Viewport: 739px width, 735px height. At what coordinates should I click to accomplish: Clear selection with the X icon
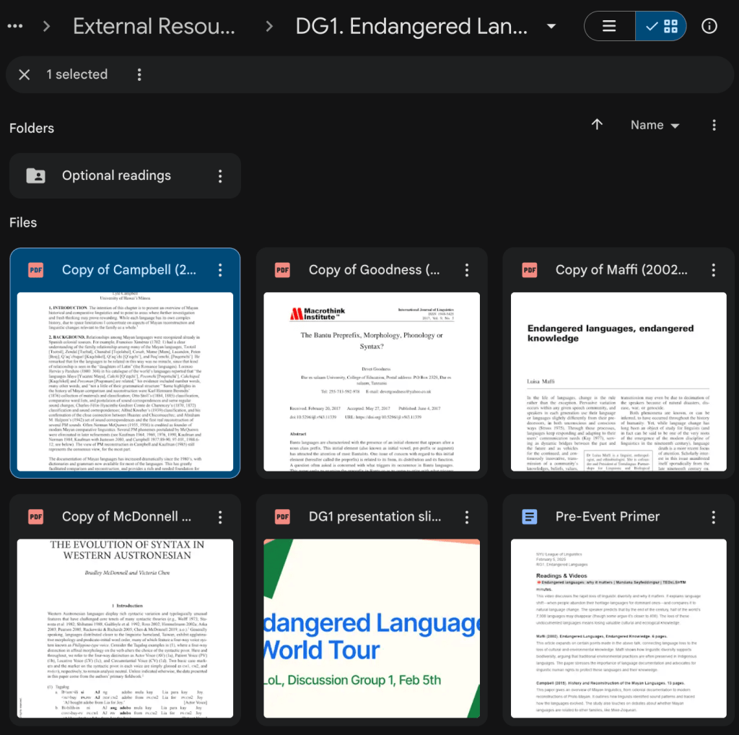[x=25, y=74]
